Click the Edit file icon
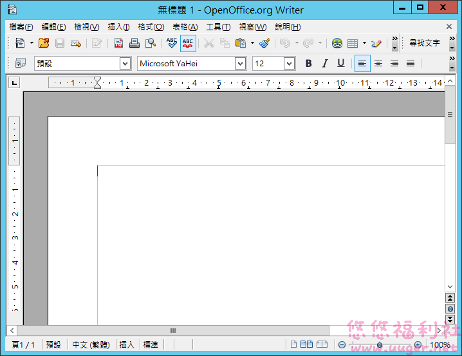Viewport: 462px width, 356px height. pos(97,43)
